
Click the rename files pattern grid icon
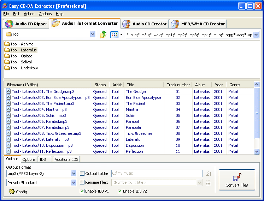click(208, 183)
